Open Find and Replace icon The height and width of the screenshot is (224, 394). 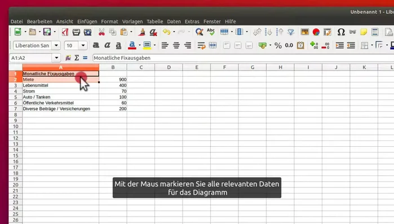[200, 32]
